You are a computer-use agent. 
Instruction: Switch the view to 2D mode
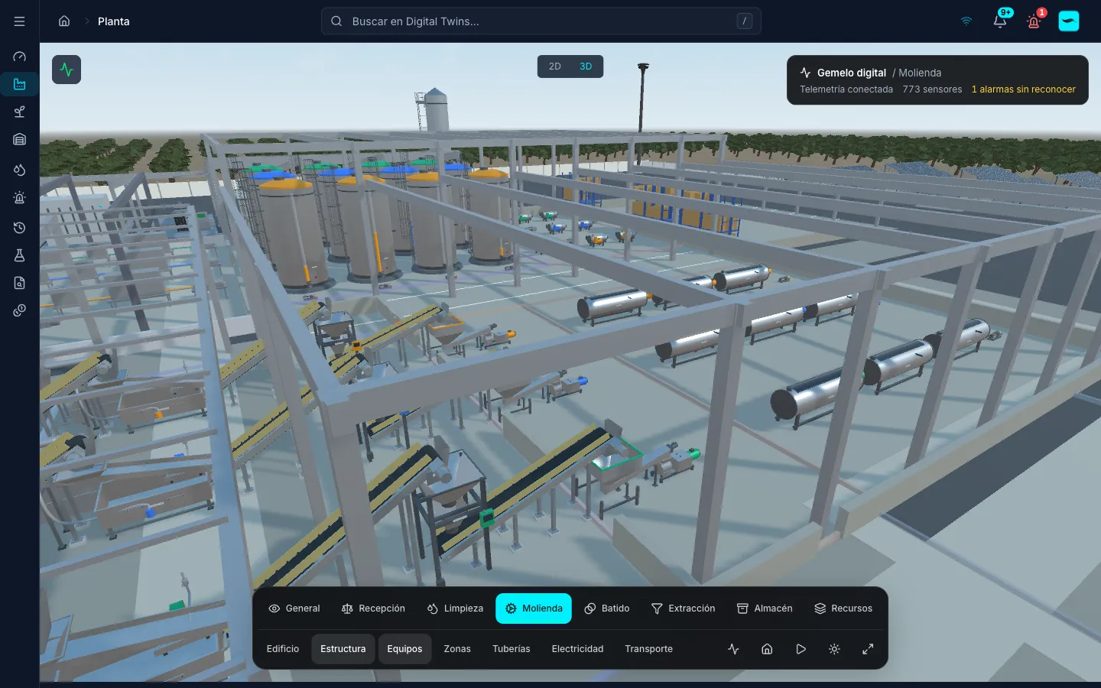click(x=555, y=67)
